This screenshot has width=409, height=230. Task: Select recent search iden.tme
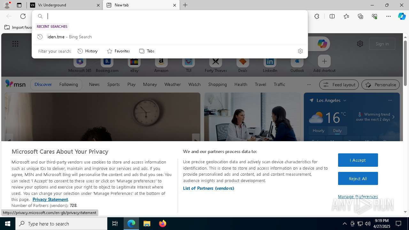click(x=170, y=37)
